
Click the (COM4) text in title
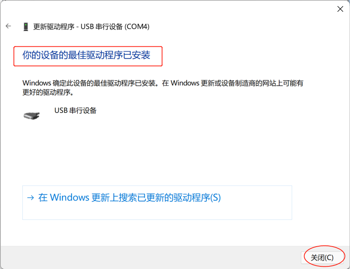click(x=137, y=27)
